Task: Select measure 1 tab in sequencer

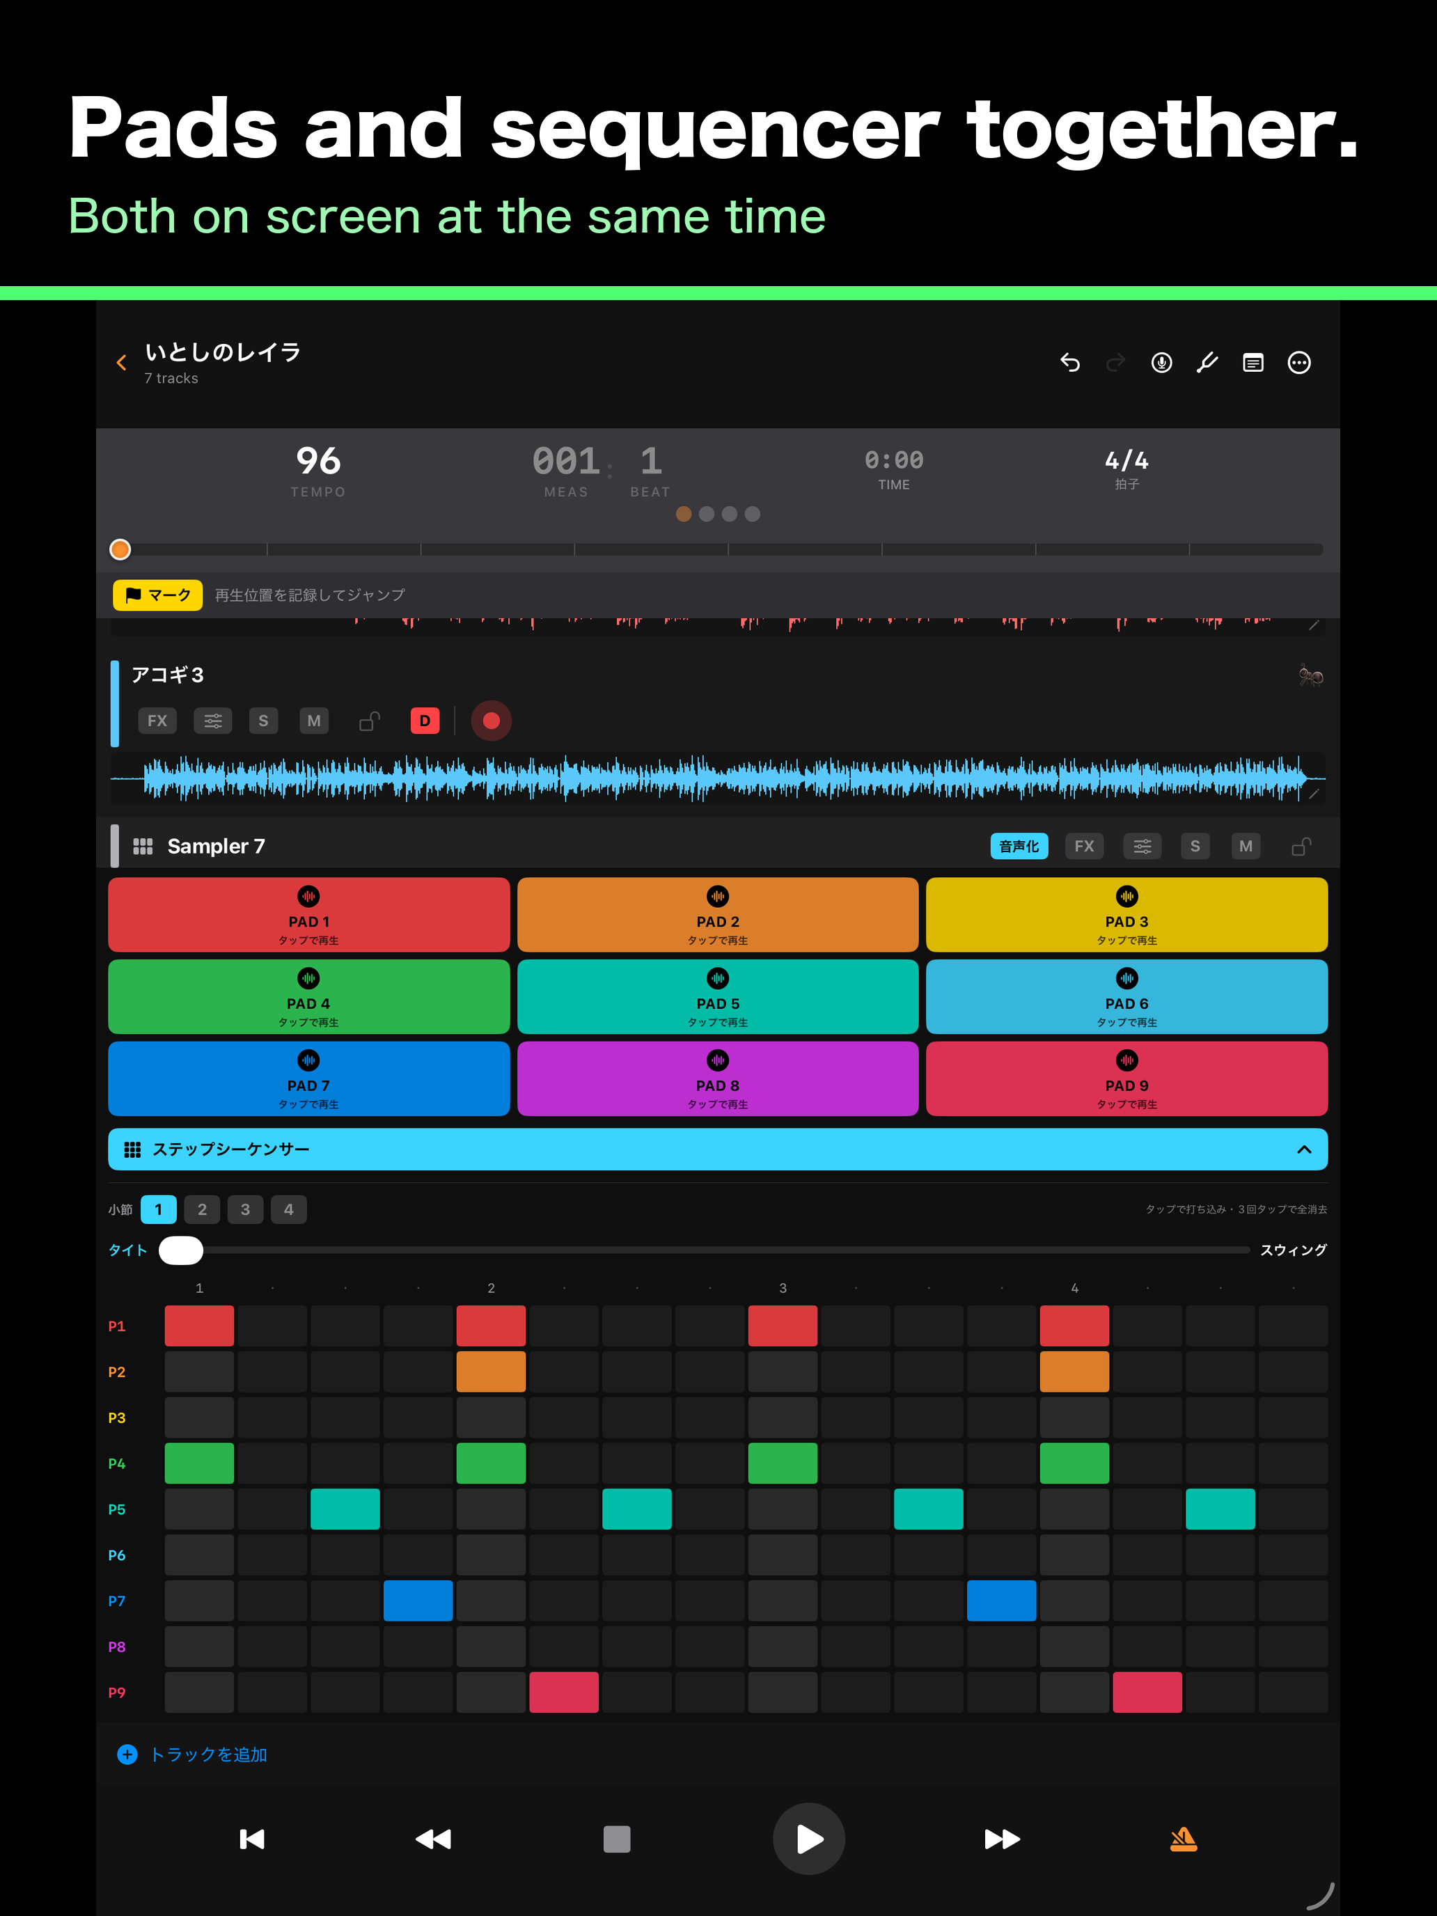Action: (159, 1209)
